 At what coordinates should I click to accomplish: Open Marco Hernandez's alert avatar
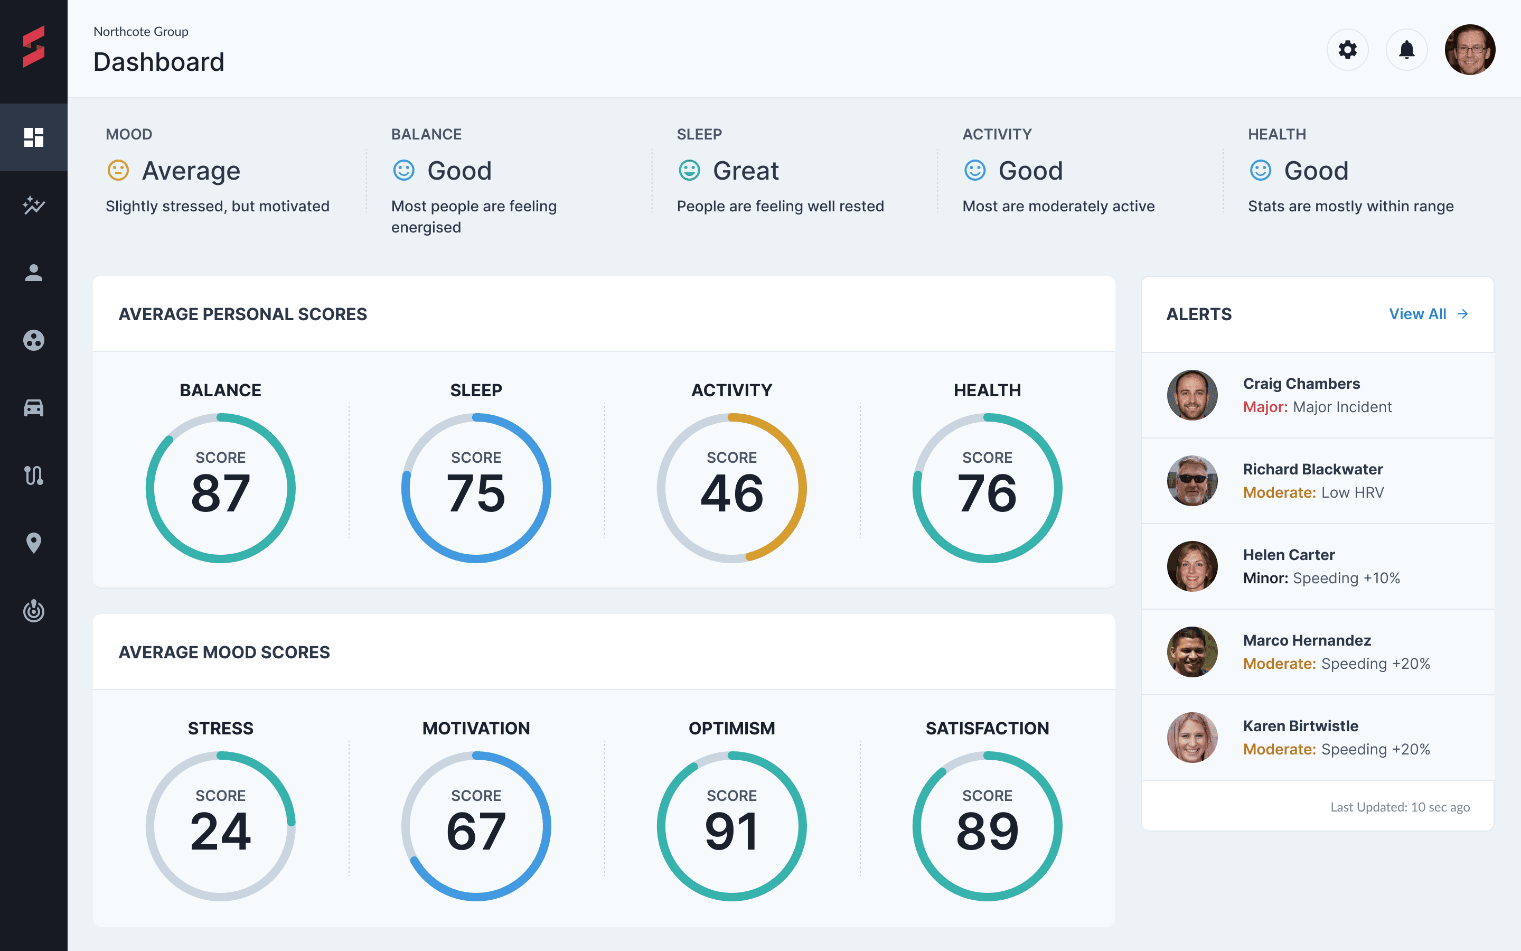click(x=1193, y=651)
